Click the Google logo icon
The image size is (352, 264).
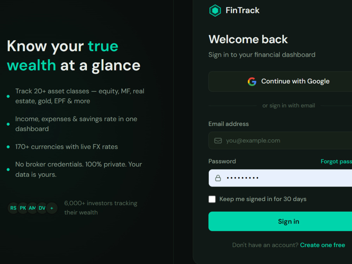tap(252, 82)
